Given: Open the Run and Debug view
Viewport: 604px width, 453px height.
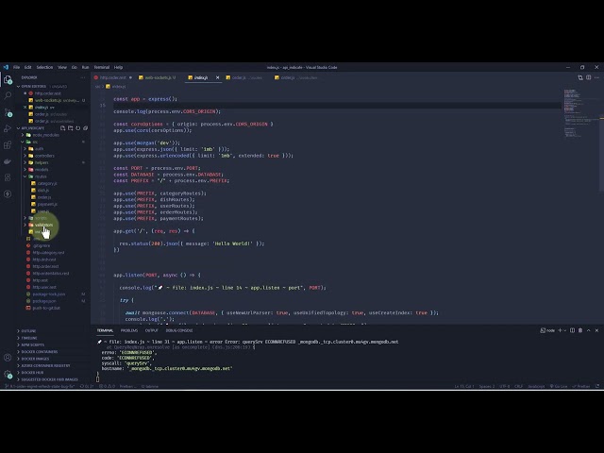Looking at the screenshot, I should click(x=8, y=128).
